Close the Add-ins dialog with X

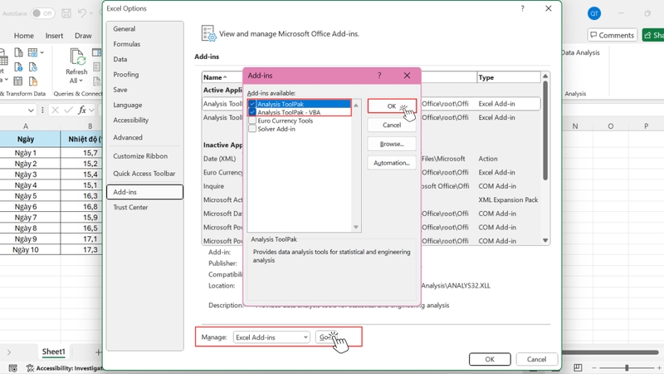click(407, 76)
